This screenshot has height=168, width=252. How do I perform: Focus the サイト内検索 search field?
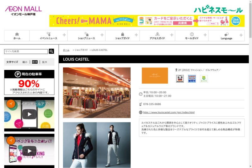[x=26, y=51]
